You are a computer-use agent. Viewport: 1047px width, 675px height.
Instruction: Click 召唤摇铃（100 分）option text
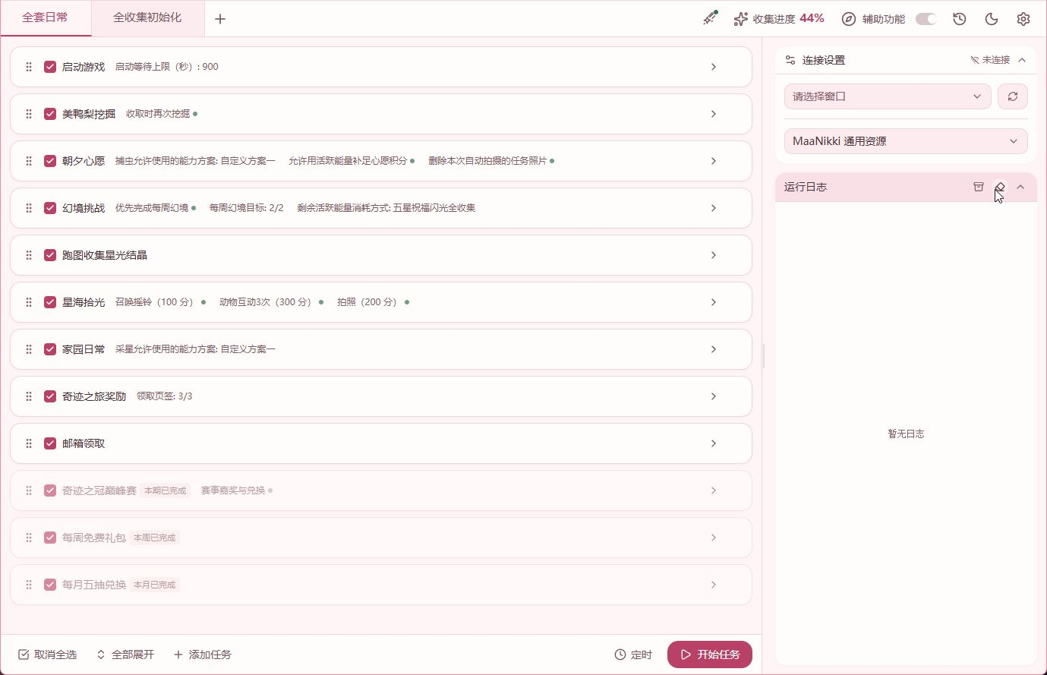[x=156, y=302]
